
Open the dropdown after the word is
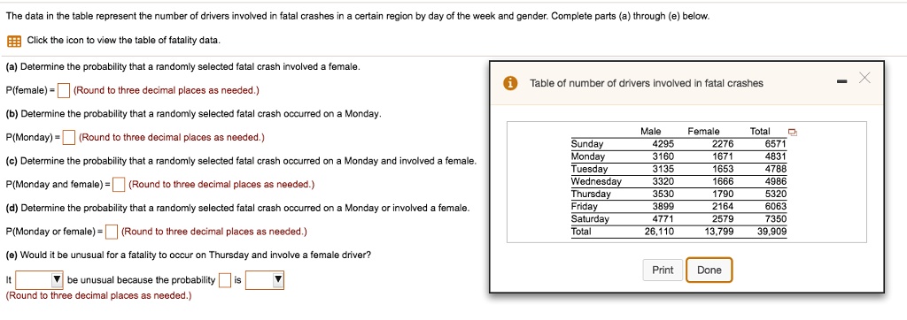[x=264, y=280]
